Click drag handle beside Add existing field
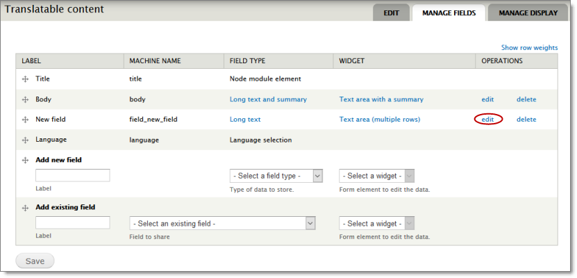The width and height of the screenshot is (577, 278). point(26,207)
